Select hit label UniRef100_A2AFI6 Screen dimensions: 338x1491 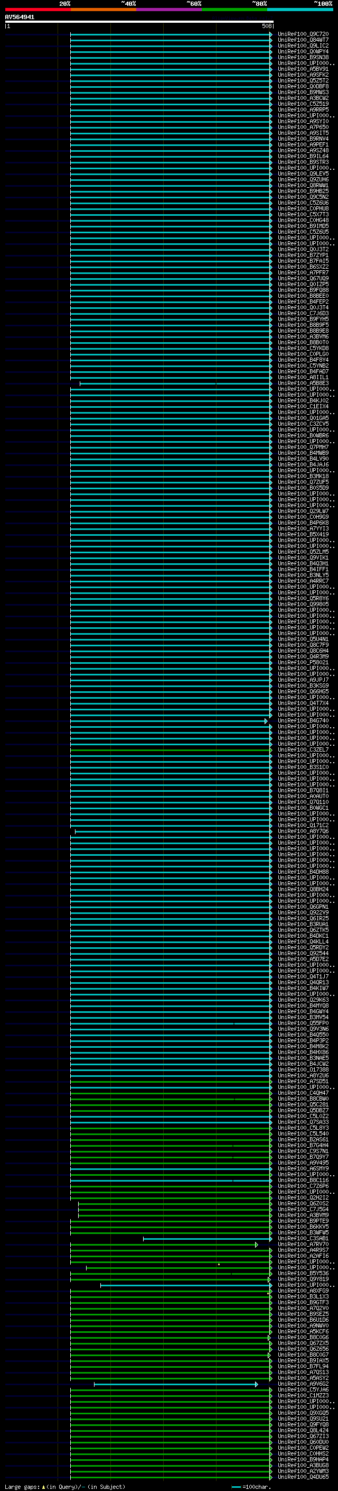(x=303, y=1256)
